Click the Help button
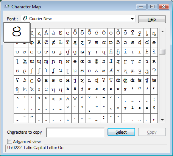 152,19
